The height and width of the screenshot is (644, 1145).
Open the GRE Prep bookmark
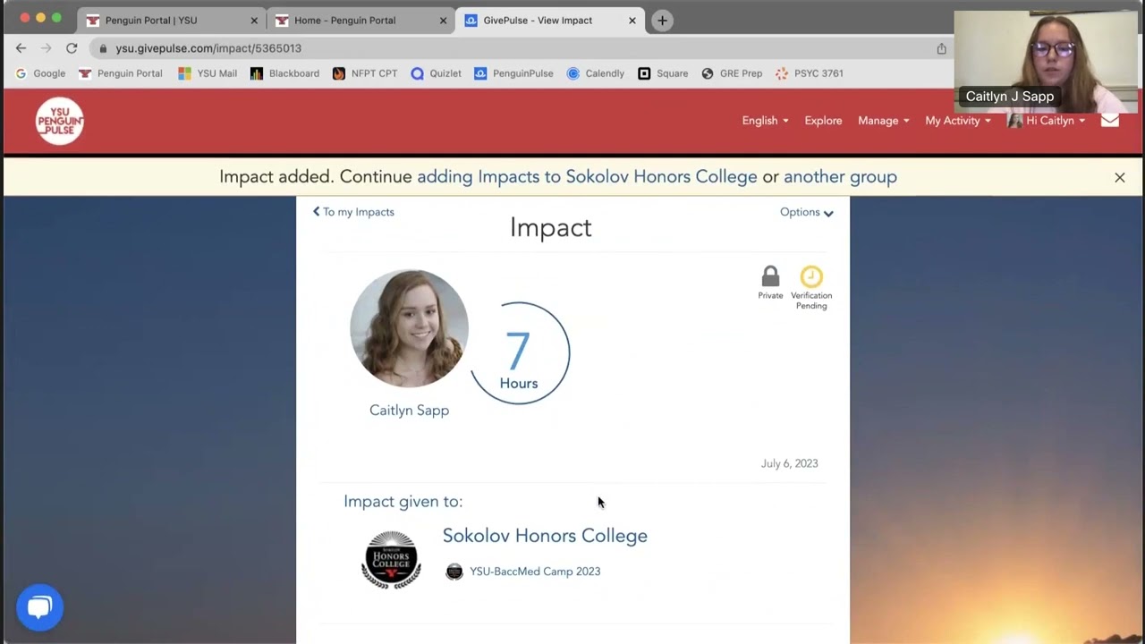[732, 73]
